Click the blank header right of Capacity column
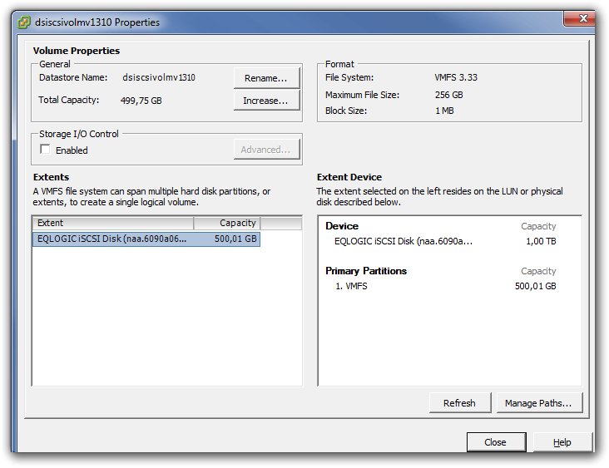Viewport: 609px width, 468px height. pos(281,223)
